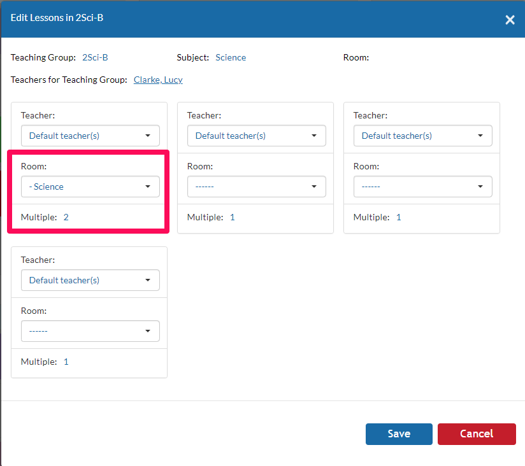Expand Room dropdown in second lesson card

257,187
